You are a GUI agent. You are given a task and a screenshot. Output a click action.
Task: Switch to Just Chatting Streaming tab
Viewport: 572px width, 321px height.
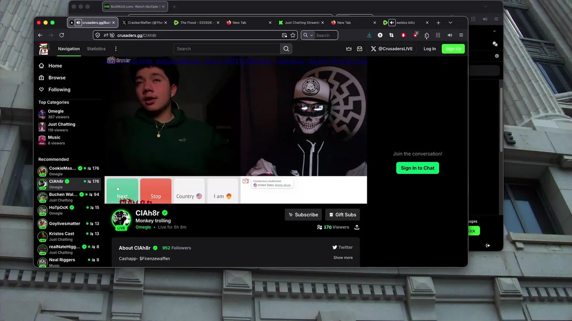[301, 22]
